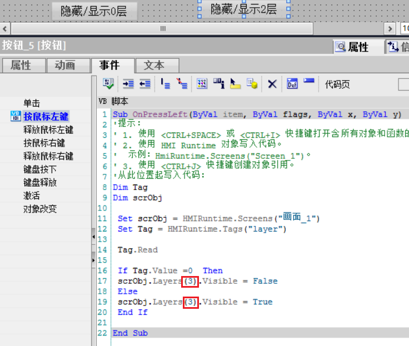Click 'Dim Tag' on line 8
This screenshot has height=346, width=409.
click(x=130, y=187)
